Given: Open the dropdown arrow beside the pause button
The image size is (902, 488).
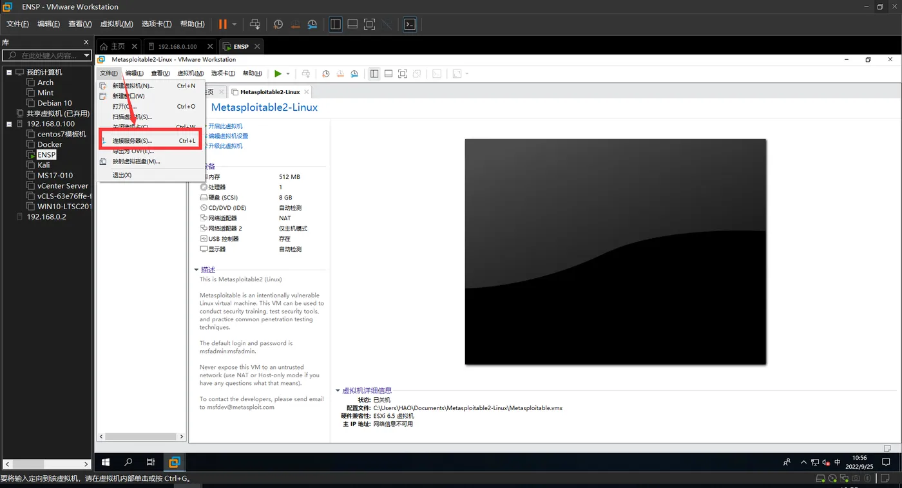Looking at the screenshot, I should [235, 24].
